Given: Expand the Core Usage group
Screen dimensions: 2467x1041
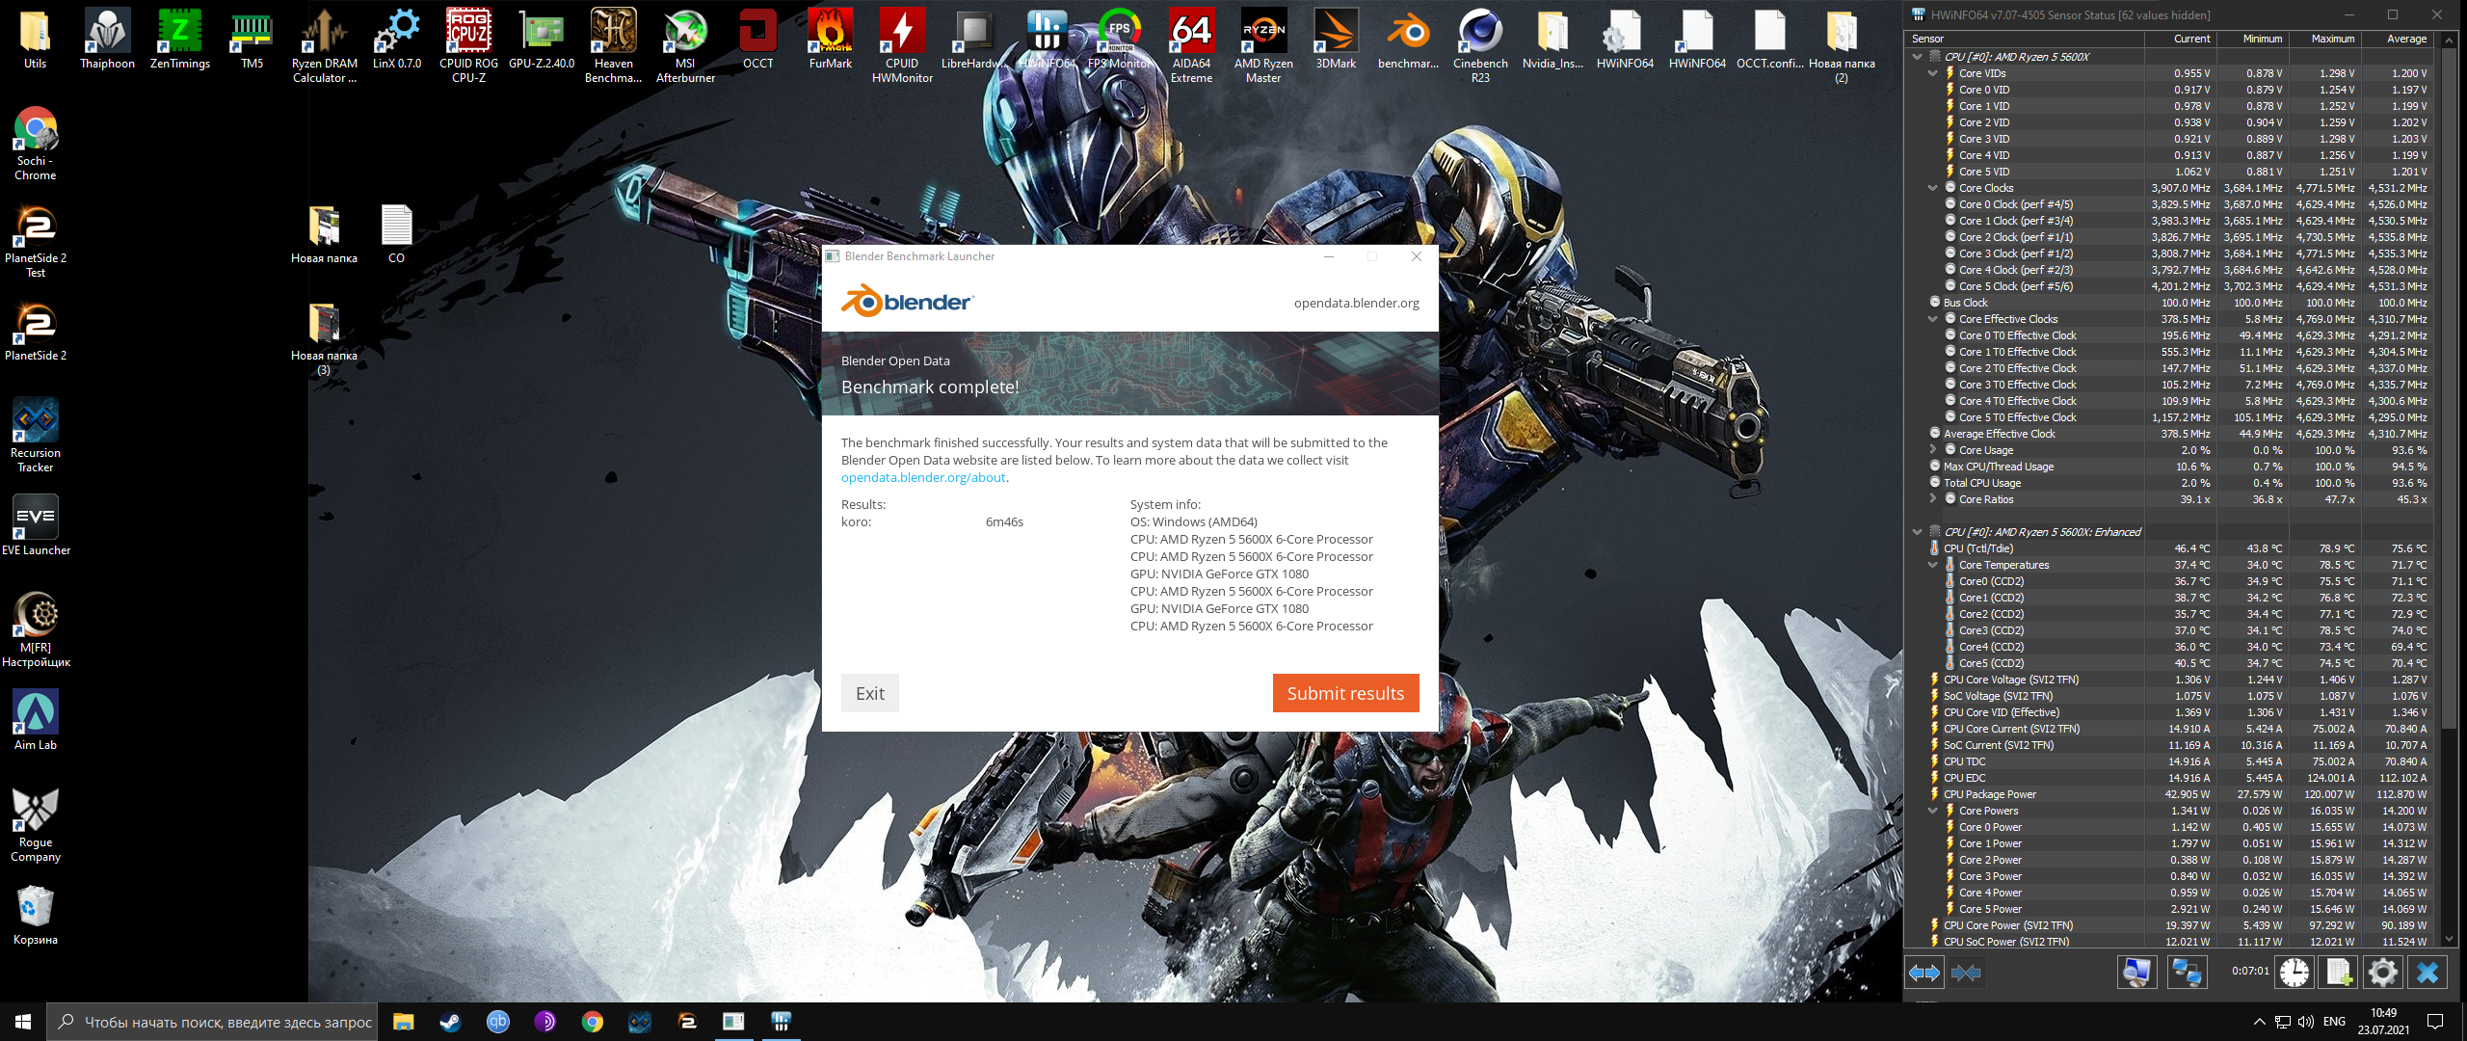Looking at the screenshot, I should pyautogui.click(x=1932, y=450).
